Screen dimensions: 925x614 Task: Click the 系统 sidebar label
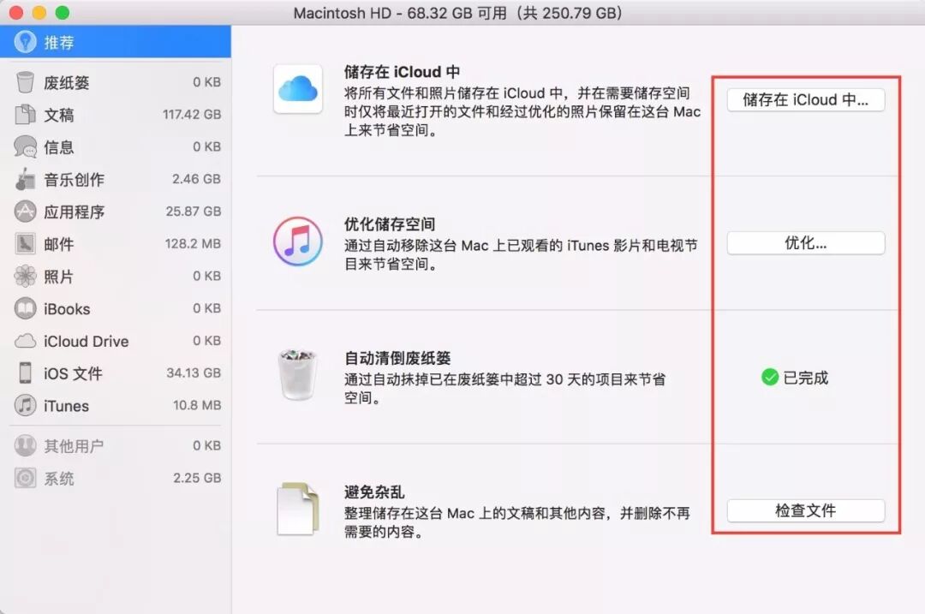pos(58,479)
